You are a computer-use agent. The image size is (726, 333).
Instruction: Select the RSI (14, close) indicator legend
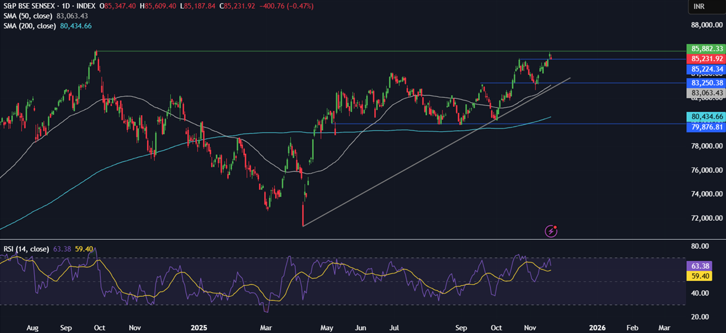tap(26, 249)
